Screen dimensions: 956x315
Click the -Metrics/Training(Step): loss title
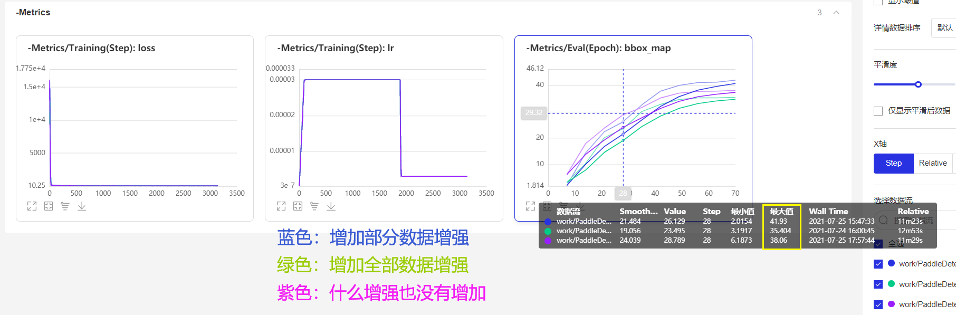[x=91, y=48]
